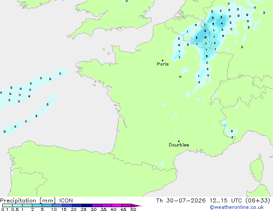Viewport: 273px width, 211px height.
Task: Select the 0.1–0.5 mm legend color swatch
Action: click(7, 205)
